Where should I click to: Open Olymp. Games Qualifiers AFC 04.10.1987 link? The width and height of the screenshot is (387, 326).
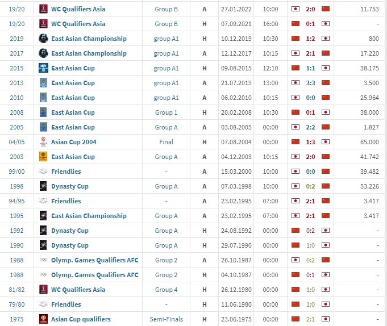point(95,275)
